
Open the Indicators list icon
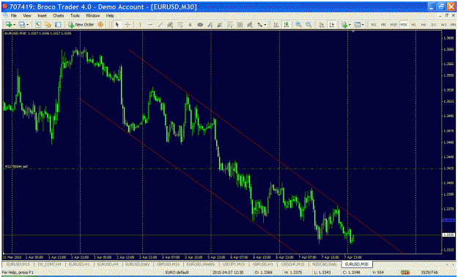pyautogui.click(x=344, y=25)
